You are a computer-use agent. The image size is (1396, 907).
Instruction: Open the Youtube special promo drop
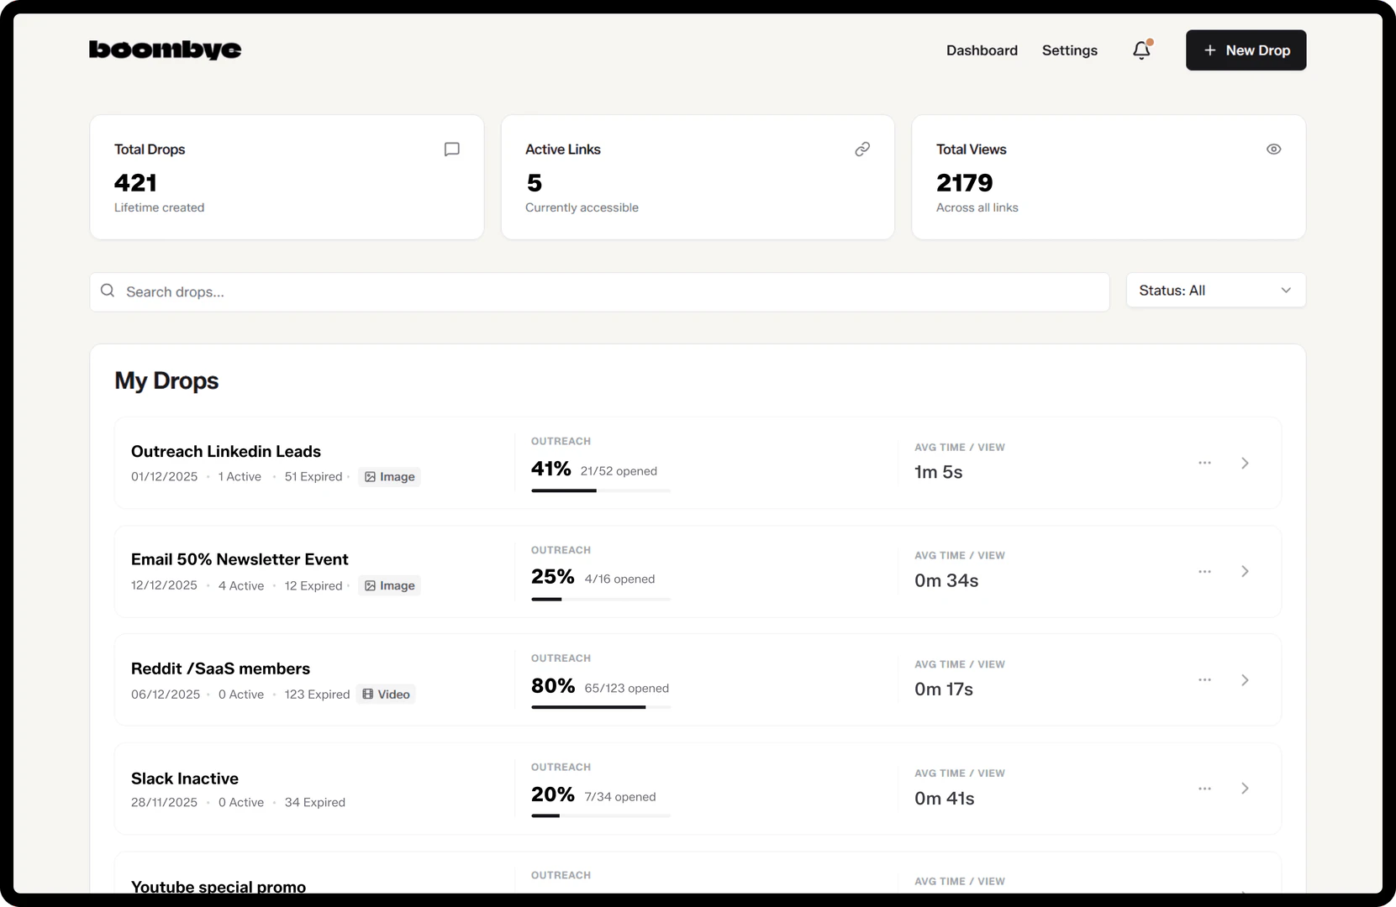coord(219,886)
